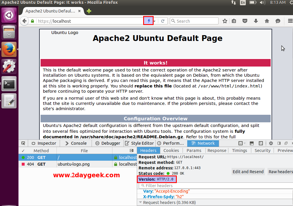Activate the element picker icon in devtools

pos(23,143)
